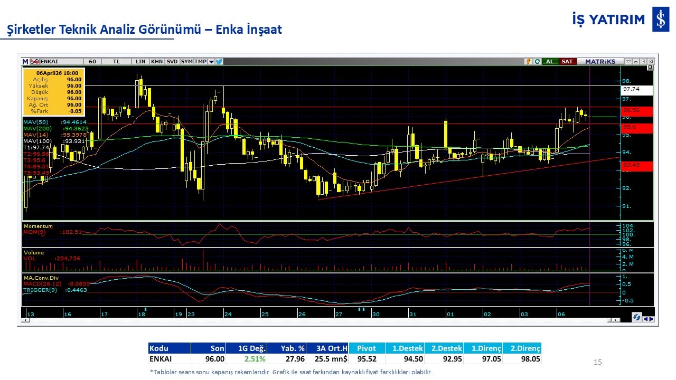Open the chart type icon beside ENKAI
Viewport: 676px width, 380px height.
(35, 61)
